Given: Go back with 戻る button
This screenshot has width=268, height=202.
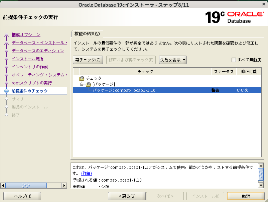Looking at the screenshot, I should [127, 196].
